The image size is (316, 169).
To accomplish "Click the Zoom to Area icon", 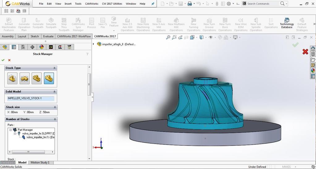I will 174,37.
